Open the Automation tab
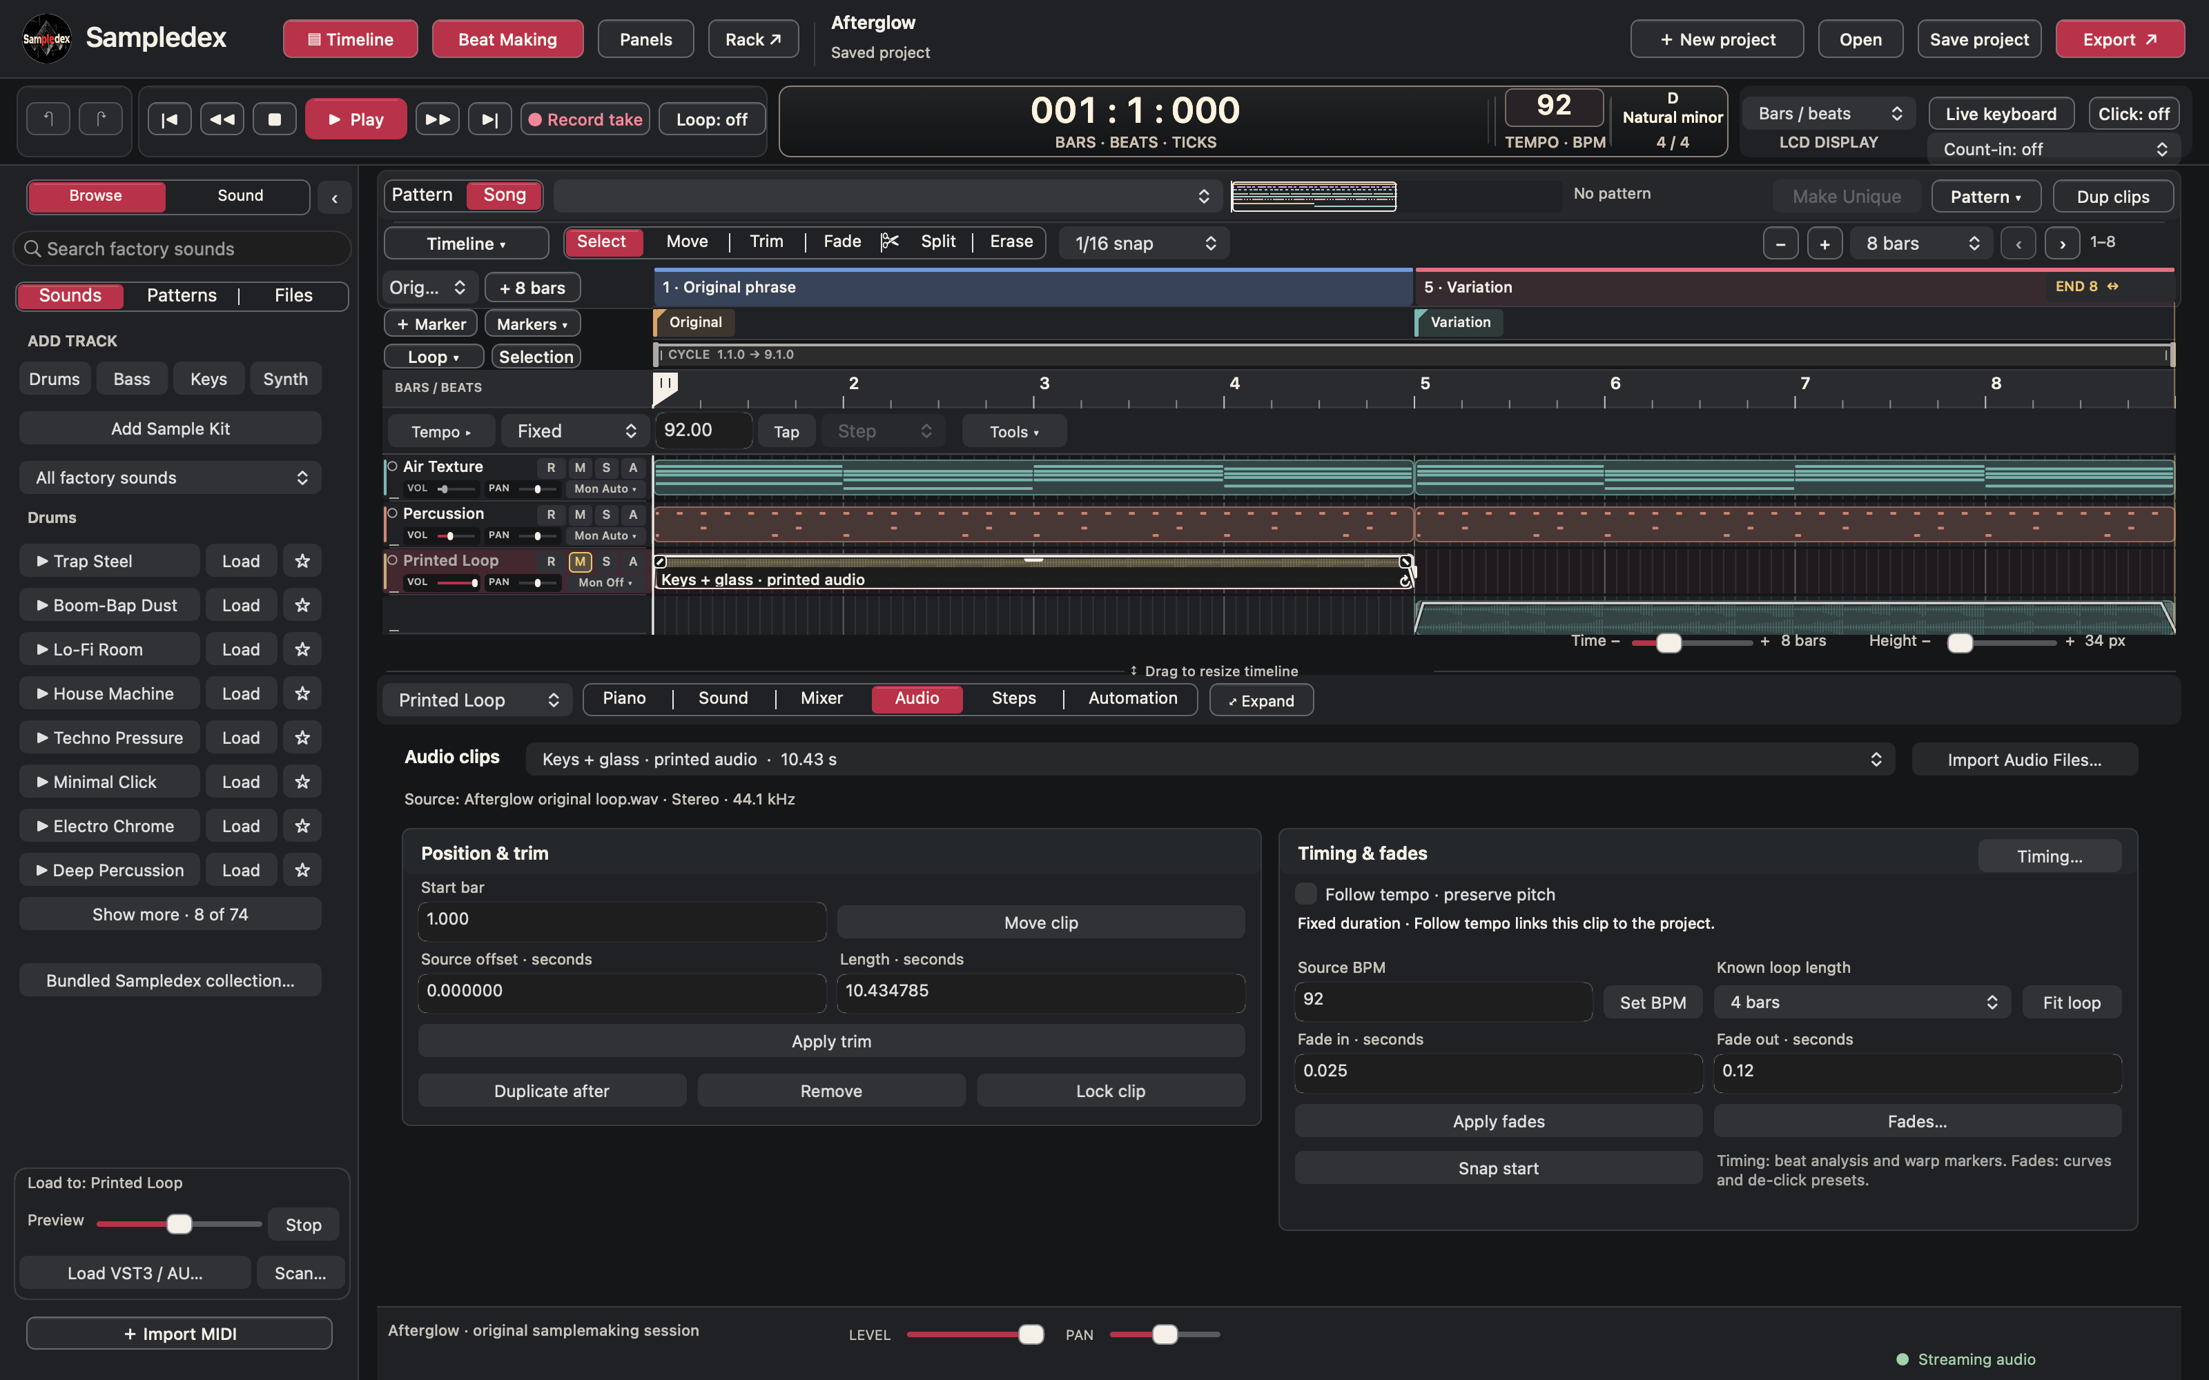This screenshot has height=1380, width=2209. [x=1133, y=698]
